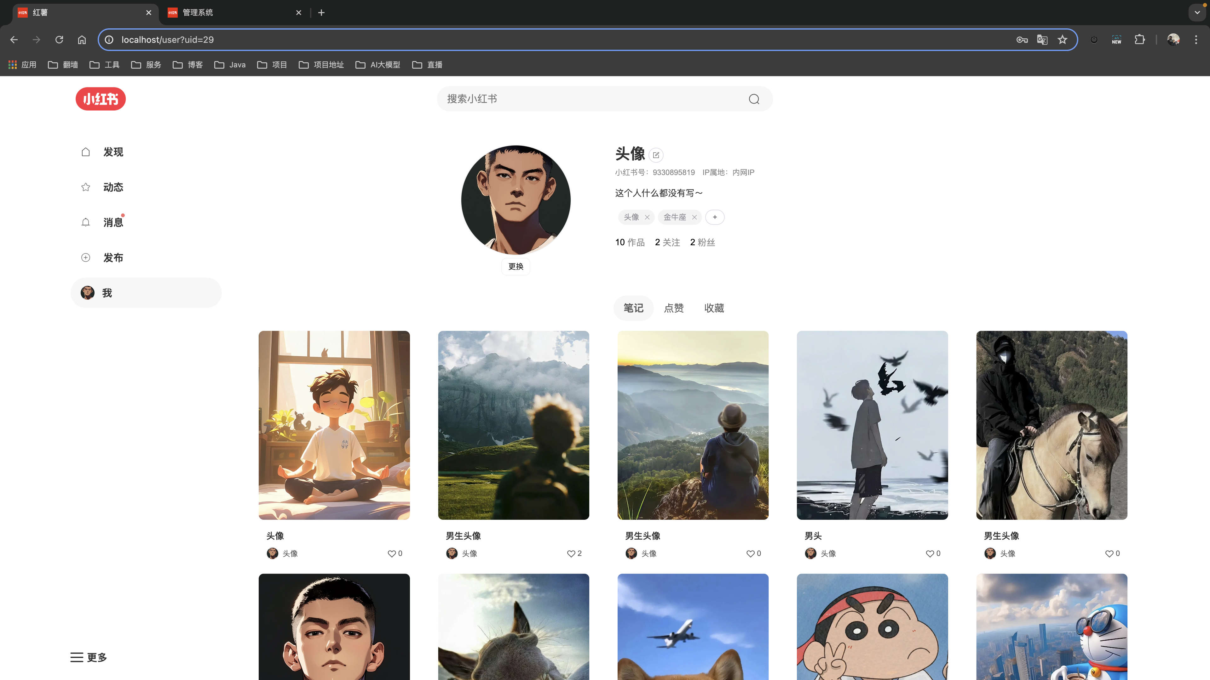Click the 小红书 logo
Screen dimensions: 1210x680
101,99
